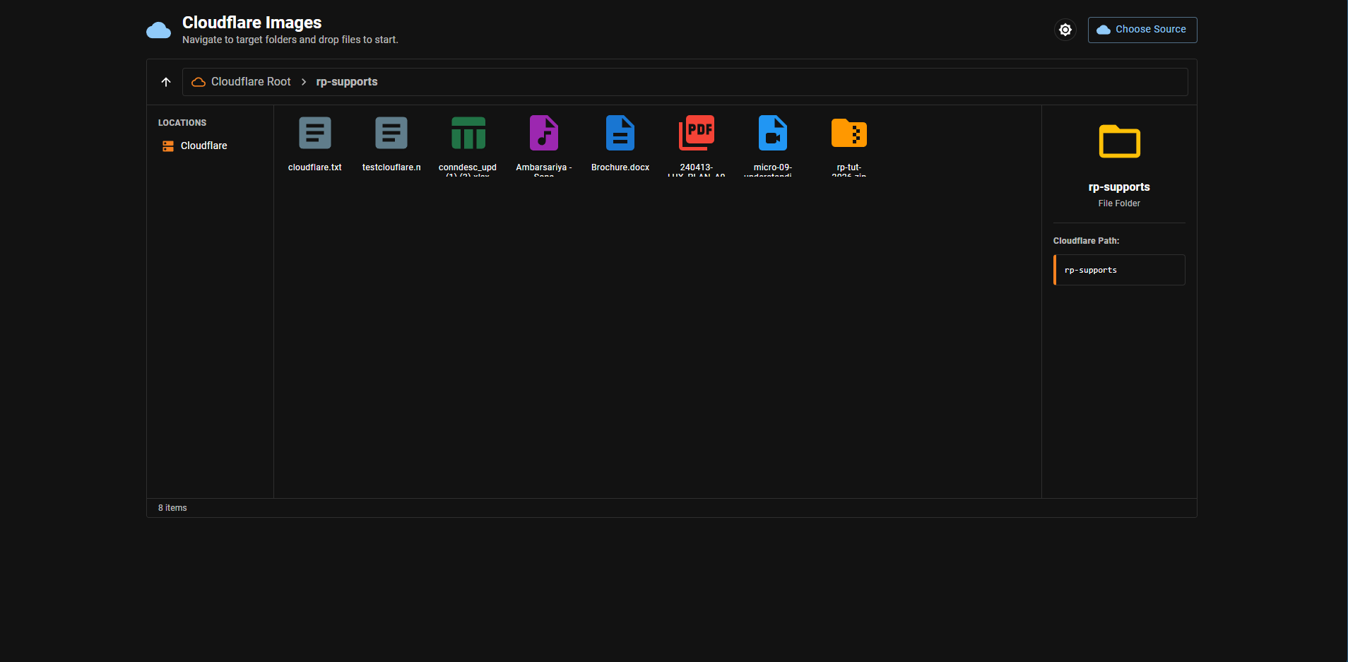Click the Cloudflare storage location icon

tap(168, 146)
